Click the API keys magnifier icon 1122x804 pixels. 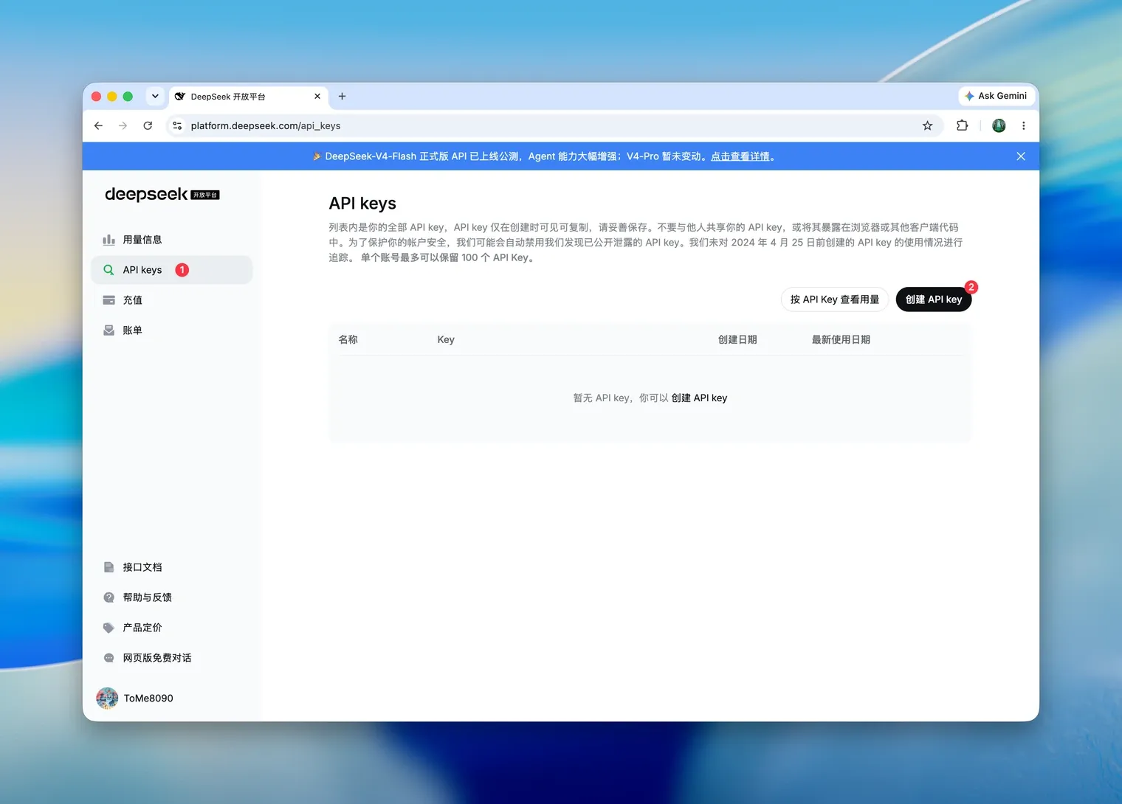109,270
